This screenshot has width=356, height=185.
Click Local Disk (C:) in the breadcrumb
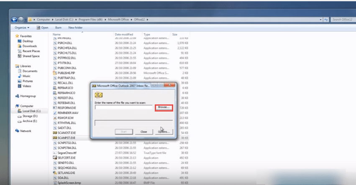(64, 20)
